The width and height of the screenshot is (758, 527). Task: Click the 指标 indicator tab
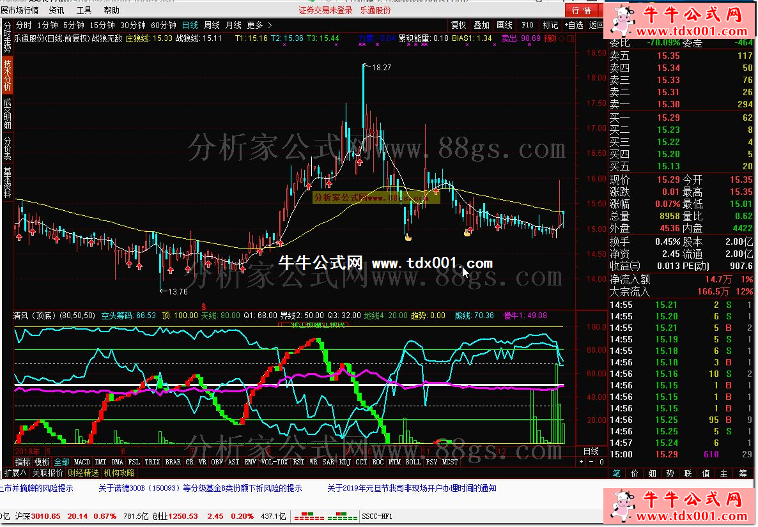[x=22, y=462]
